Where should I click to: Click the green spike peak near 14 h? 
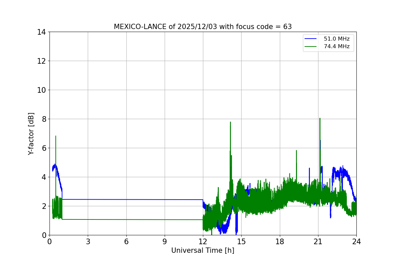pos(230,122)
